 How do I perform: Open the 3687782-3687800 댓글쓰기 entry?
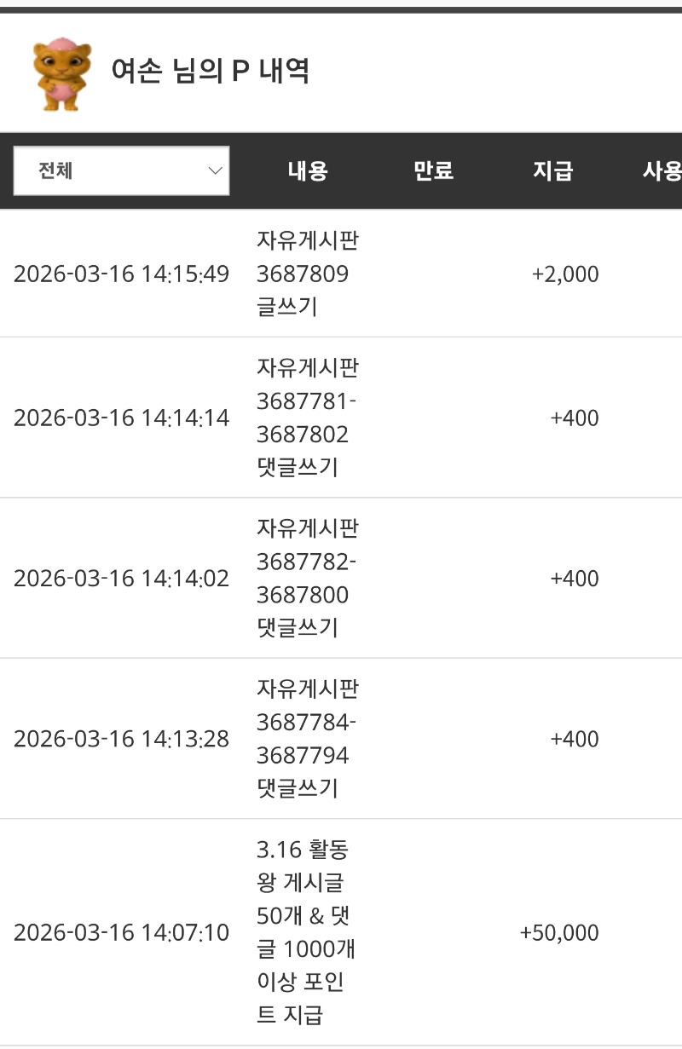click(307, 578)
